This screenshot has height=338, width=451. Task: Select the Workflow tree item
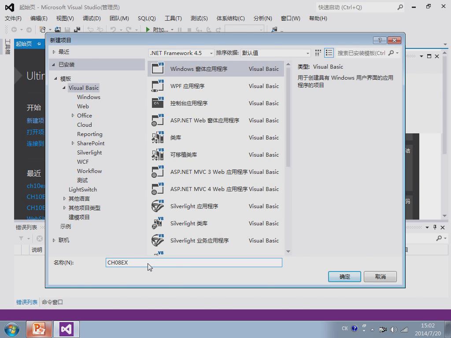tap(89, 171)
